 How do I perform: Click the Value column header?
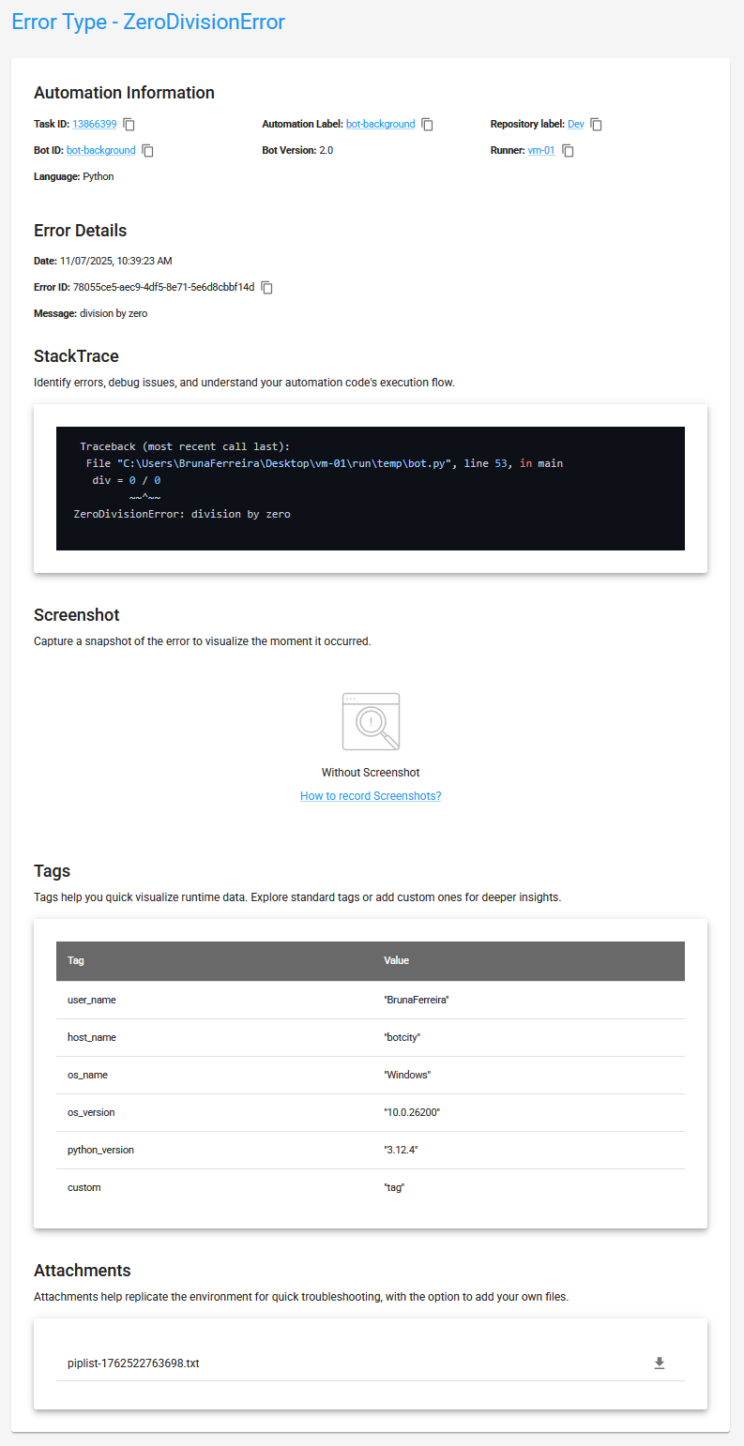(x=396, y=961)
